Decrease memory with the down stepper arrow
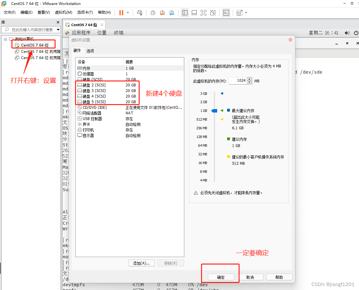This screenshot has height=290, width=359. pos(249,82)
